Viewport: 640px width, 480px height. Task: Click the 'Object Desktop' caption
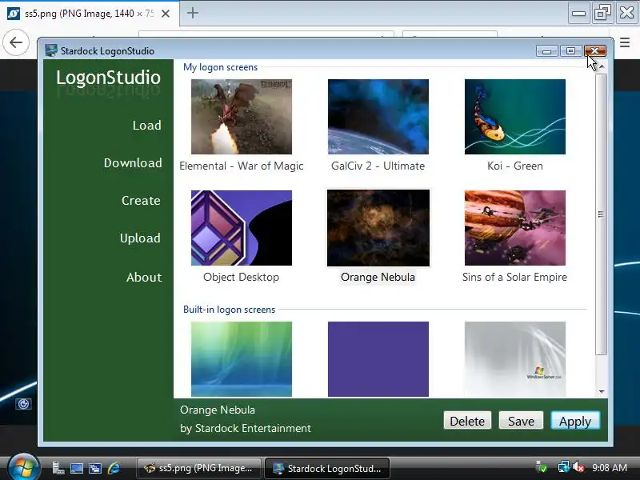point(242,277)
